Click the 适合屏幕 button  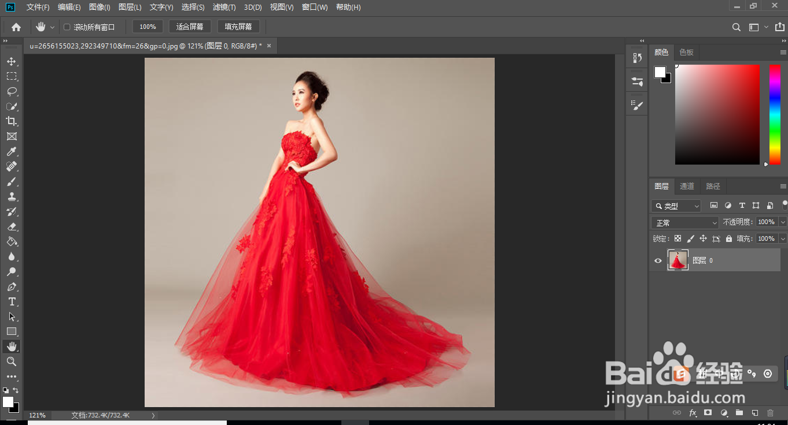(x=190, y=26)
